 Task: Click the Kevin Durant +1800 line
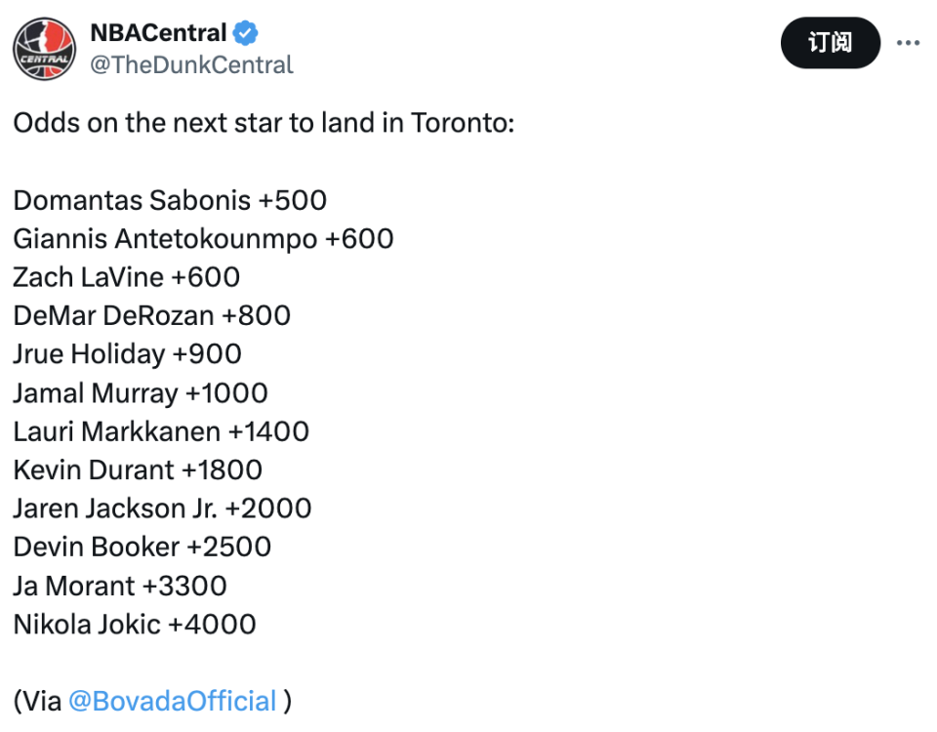[x=138, y=469]
